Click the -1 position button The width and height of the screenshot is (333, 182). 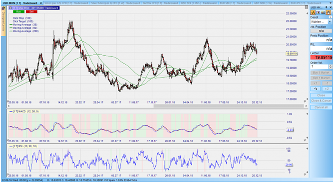[x=327, y=83]
